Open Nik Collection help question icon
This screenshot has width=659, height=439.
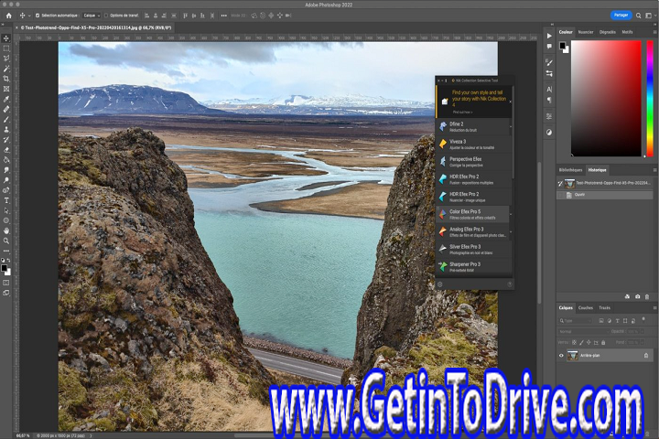pyautogui.click(x=510, y=284)
